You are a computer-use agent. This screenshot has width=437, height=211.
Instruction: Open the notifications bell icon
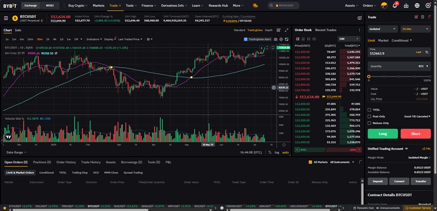coord(394,5)
